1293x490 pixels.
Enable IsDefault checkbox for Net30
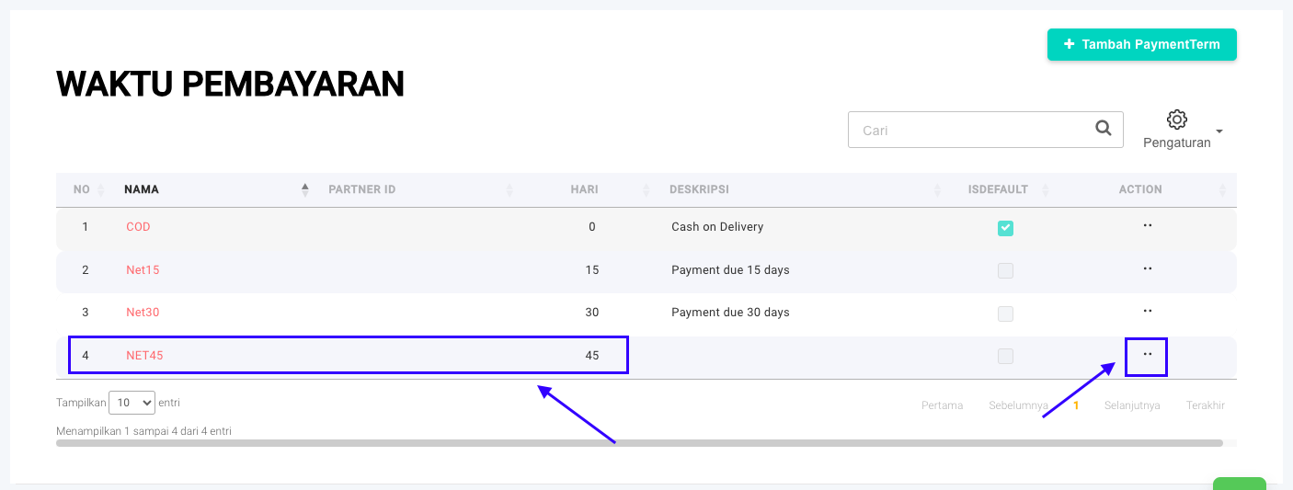coord(1005,313)
